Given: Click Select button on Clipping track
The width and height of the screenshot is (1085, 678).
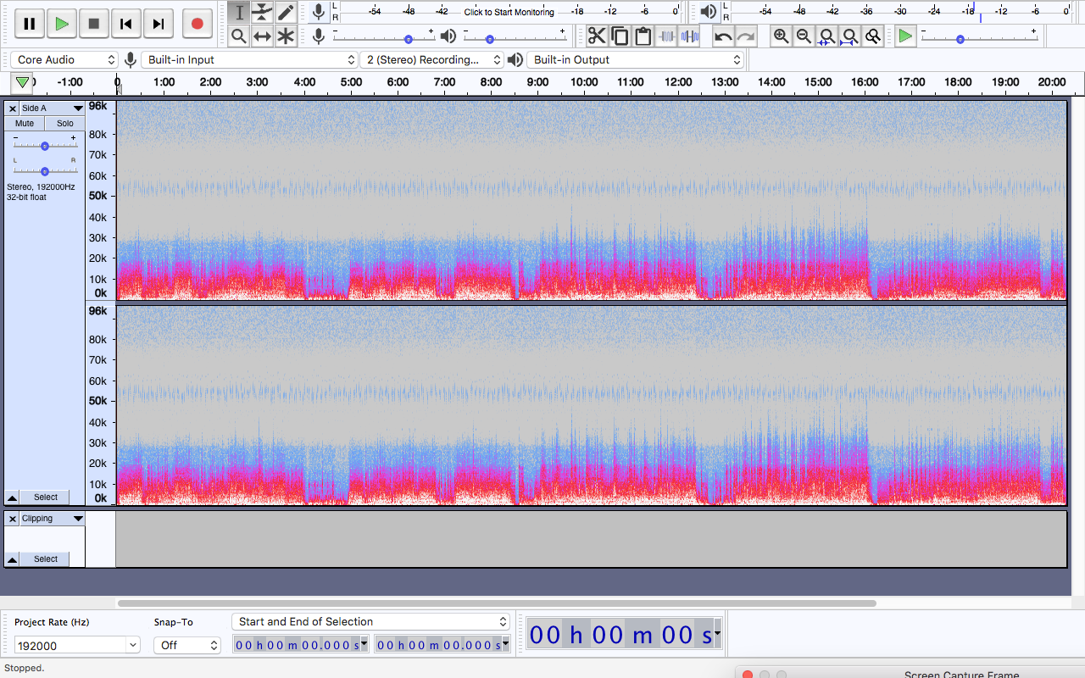Looking at the screenshot, I should point(46,559).
